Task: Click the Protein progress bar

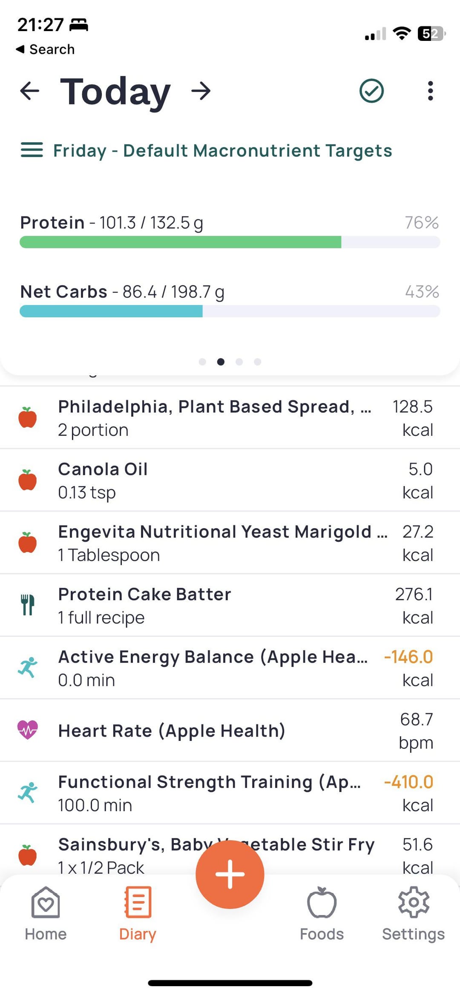Action: pyautogui.click(x=230, y=242)
